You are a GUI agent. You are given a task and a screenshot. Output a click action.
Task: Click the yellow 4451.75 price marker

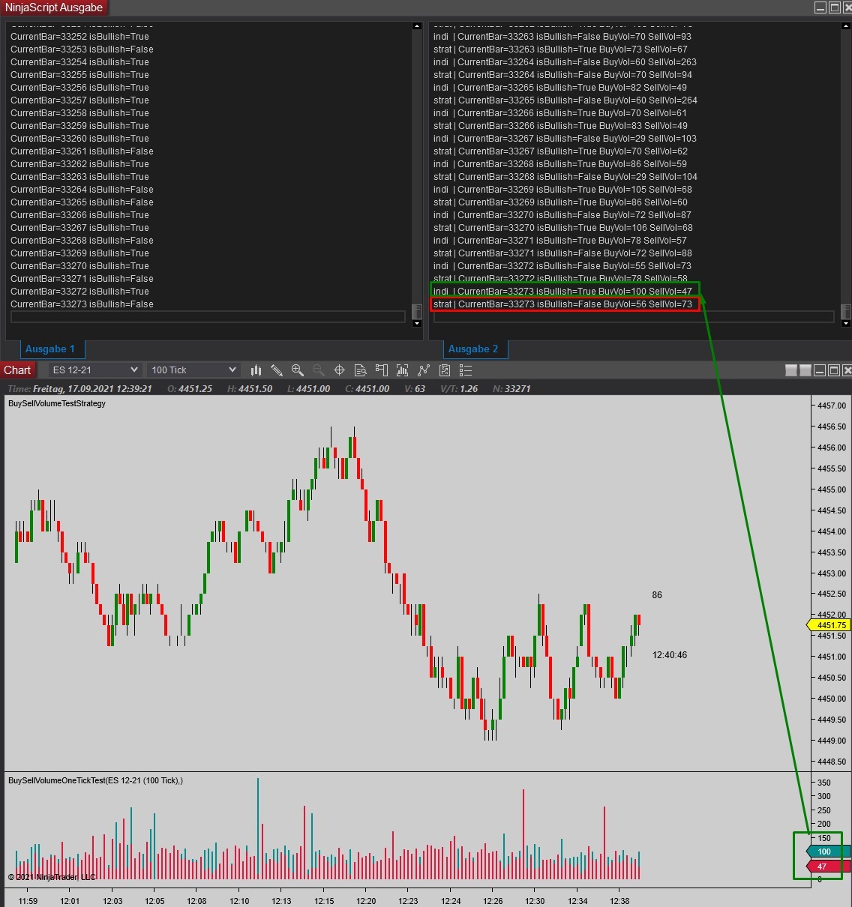pyautogui.click(x=829, y=625)
